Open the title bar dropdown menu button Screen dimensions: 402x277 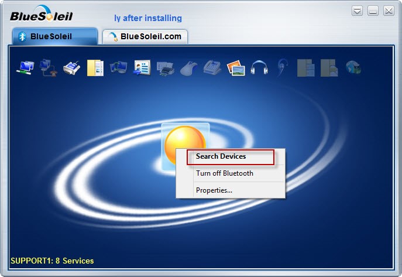(357, 11)
